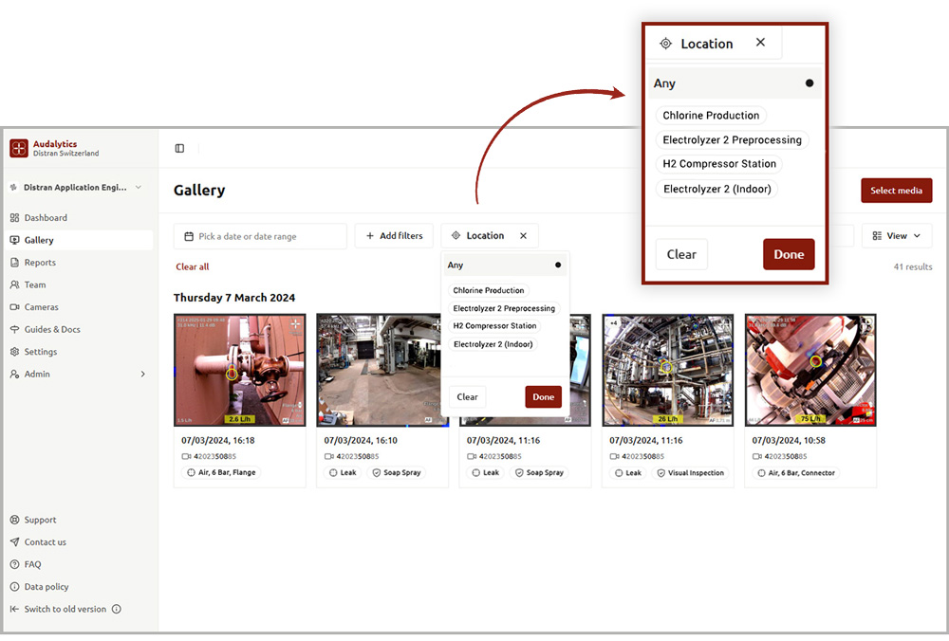Screen dimensions: 949x641
Task: Click the Audalytics logo icon
Action: 19,148
